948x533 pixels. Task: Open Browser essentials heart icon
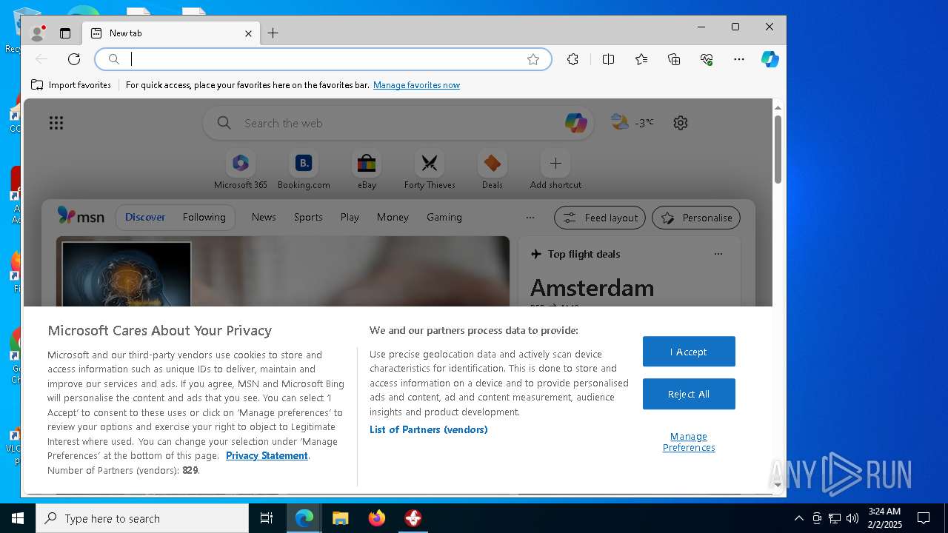(x=707, y=59)
